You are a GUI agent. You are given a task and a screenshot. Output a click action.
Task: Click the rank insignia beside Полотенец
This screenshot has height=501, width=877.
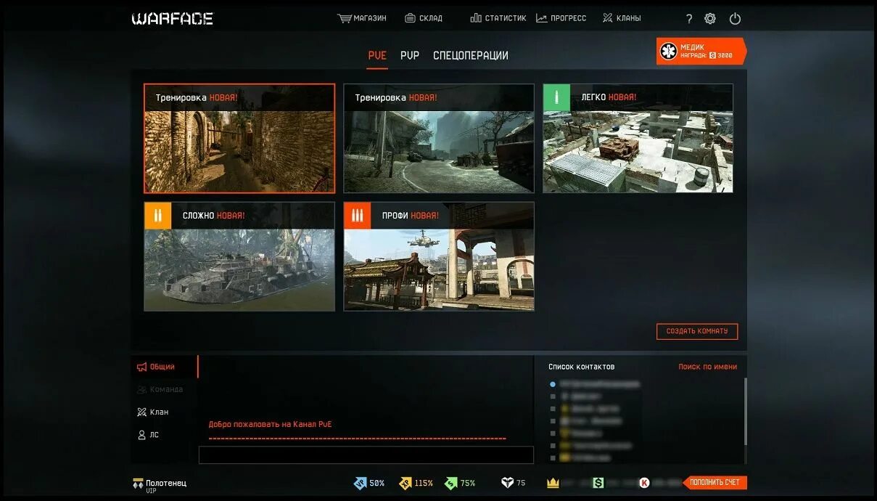[138, 484]
